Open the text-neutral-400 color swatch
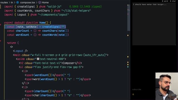Image resolution: width=178 pixels, height=100 pixels. 38,59
